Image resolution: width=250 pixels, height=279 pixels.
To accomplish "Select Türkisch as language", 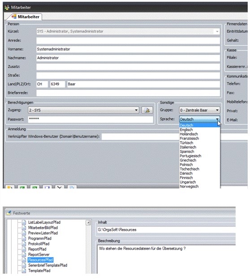I will point(200,143).
